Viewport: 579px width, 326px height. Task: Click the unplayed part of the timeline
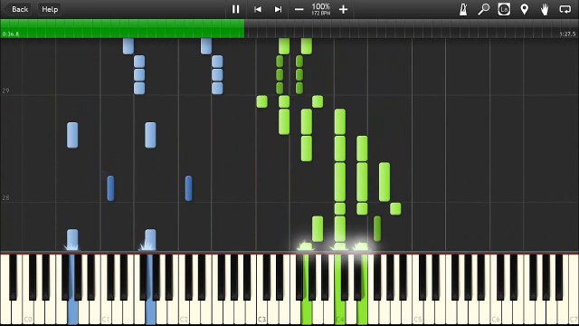click(412, 28)
